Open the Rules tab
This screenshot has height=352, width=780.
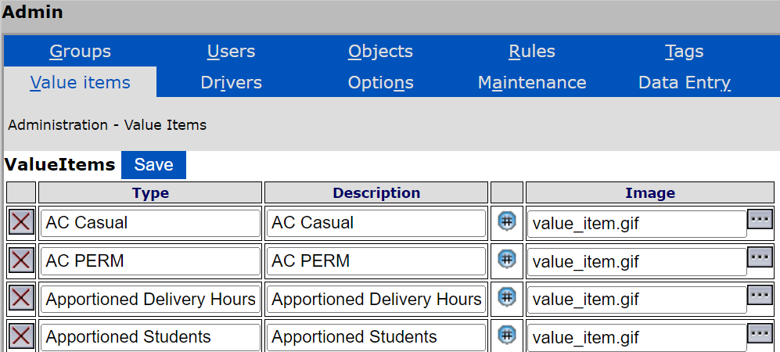[x=532, y=52]
